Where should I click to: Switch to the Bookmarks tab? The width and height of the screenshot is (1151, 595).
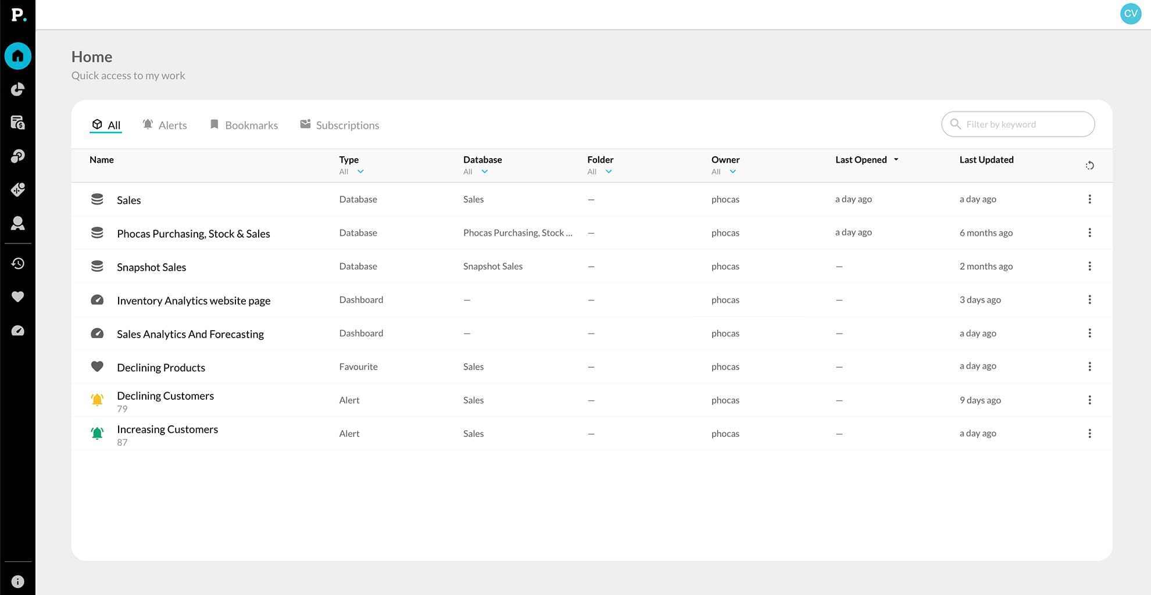point(244,125)
